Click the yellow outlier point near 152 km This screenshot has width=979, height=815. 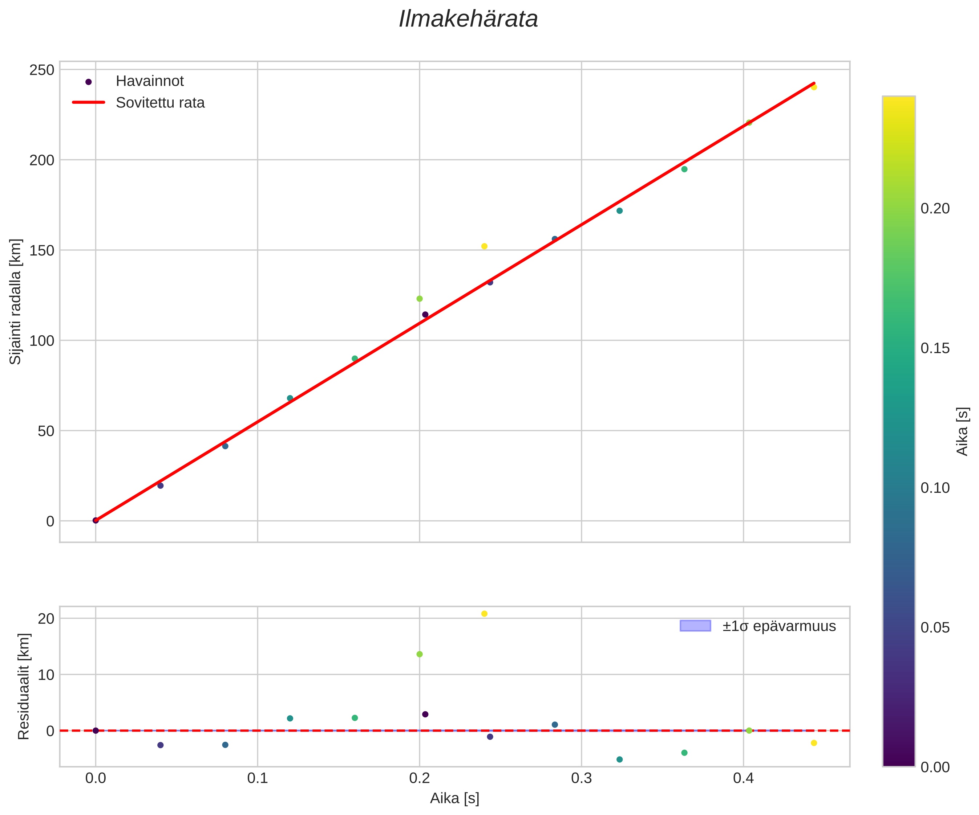[484, 246]
